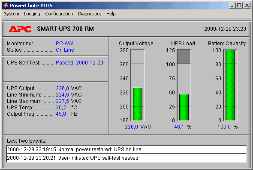Viewport: 253px width, 170px height.
Task: Click the UPS Output value 226,0
Action: click(x=62, y=88)
